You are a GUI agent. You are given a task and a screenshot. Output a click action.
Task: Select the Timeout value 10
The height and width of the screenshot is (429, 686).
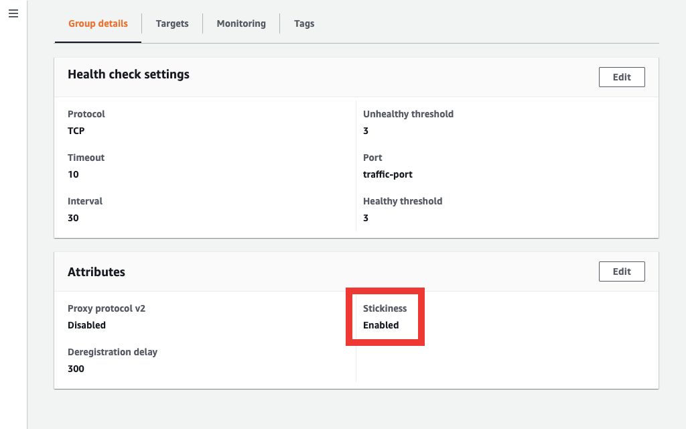(x=73, y=174)
